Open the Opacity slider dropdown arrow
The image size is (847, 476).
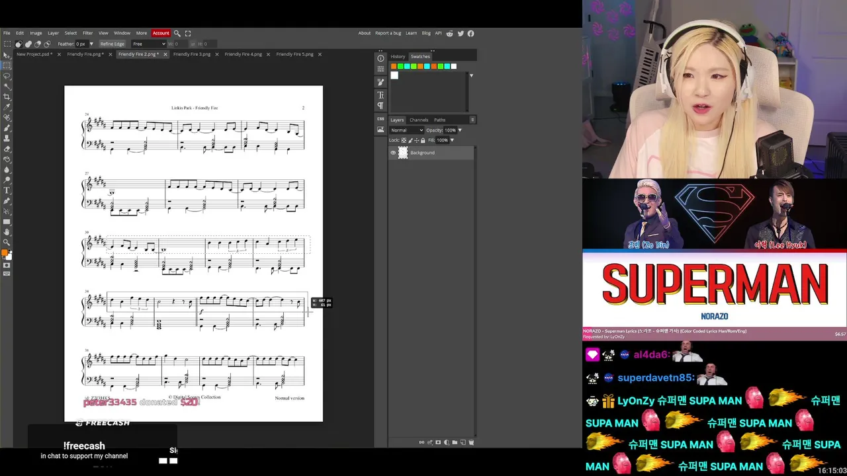click(460, 130)
